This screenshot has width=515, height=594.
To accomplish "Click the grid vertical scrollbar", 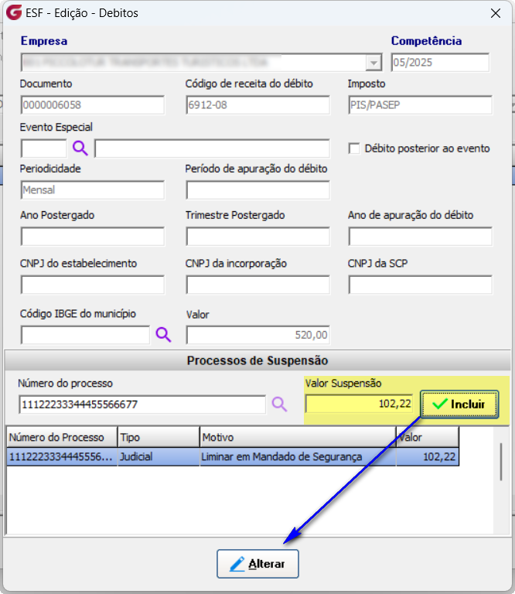I will (501, 462).
